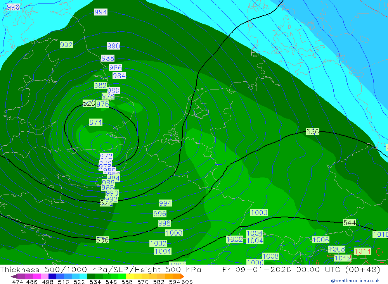Click the black 544 height contour label
Viewport: 388px width, 284px height.
(350, 223)
